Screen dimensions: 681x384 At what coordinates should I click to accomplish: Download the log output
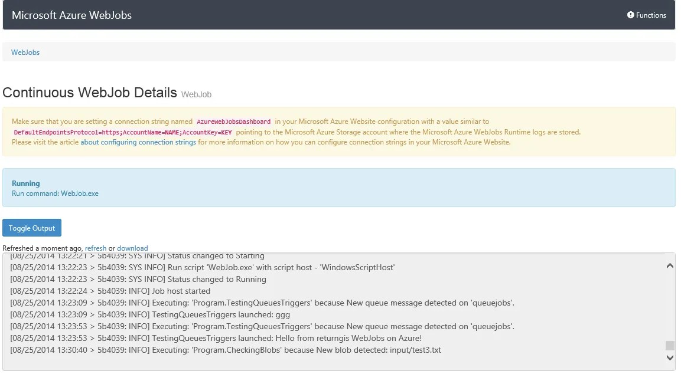[132, 248]
